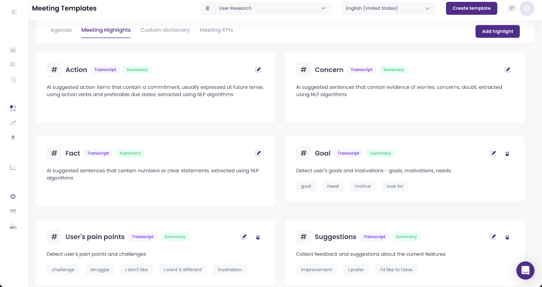Delete the Goal highlight
The image size is (542, 287).
pos(507,154)
